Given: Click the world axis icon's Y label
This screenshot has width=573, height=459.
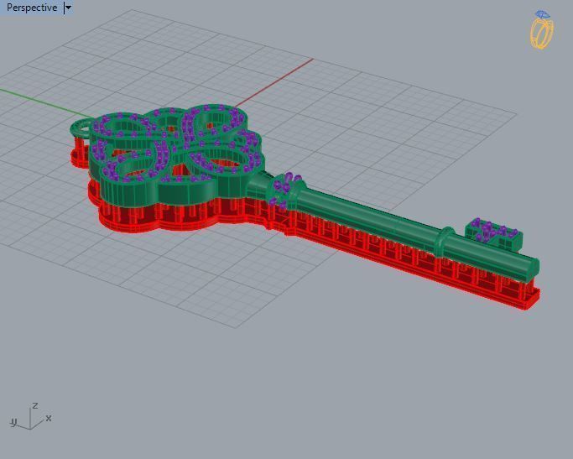Looking at the screenshot, I should coord(13,422).
